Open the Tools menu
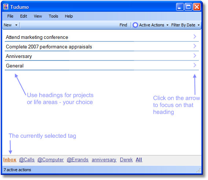Screen dimensions: 208x180 pos(54,16)
